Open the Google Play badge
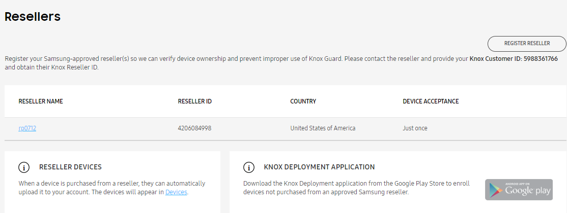 [519, 189]
